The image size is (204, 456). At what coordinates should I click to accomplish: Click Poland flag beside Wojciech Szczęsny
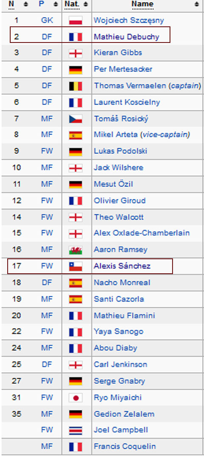(76, 21)
